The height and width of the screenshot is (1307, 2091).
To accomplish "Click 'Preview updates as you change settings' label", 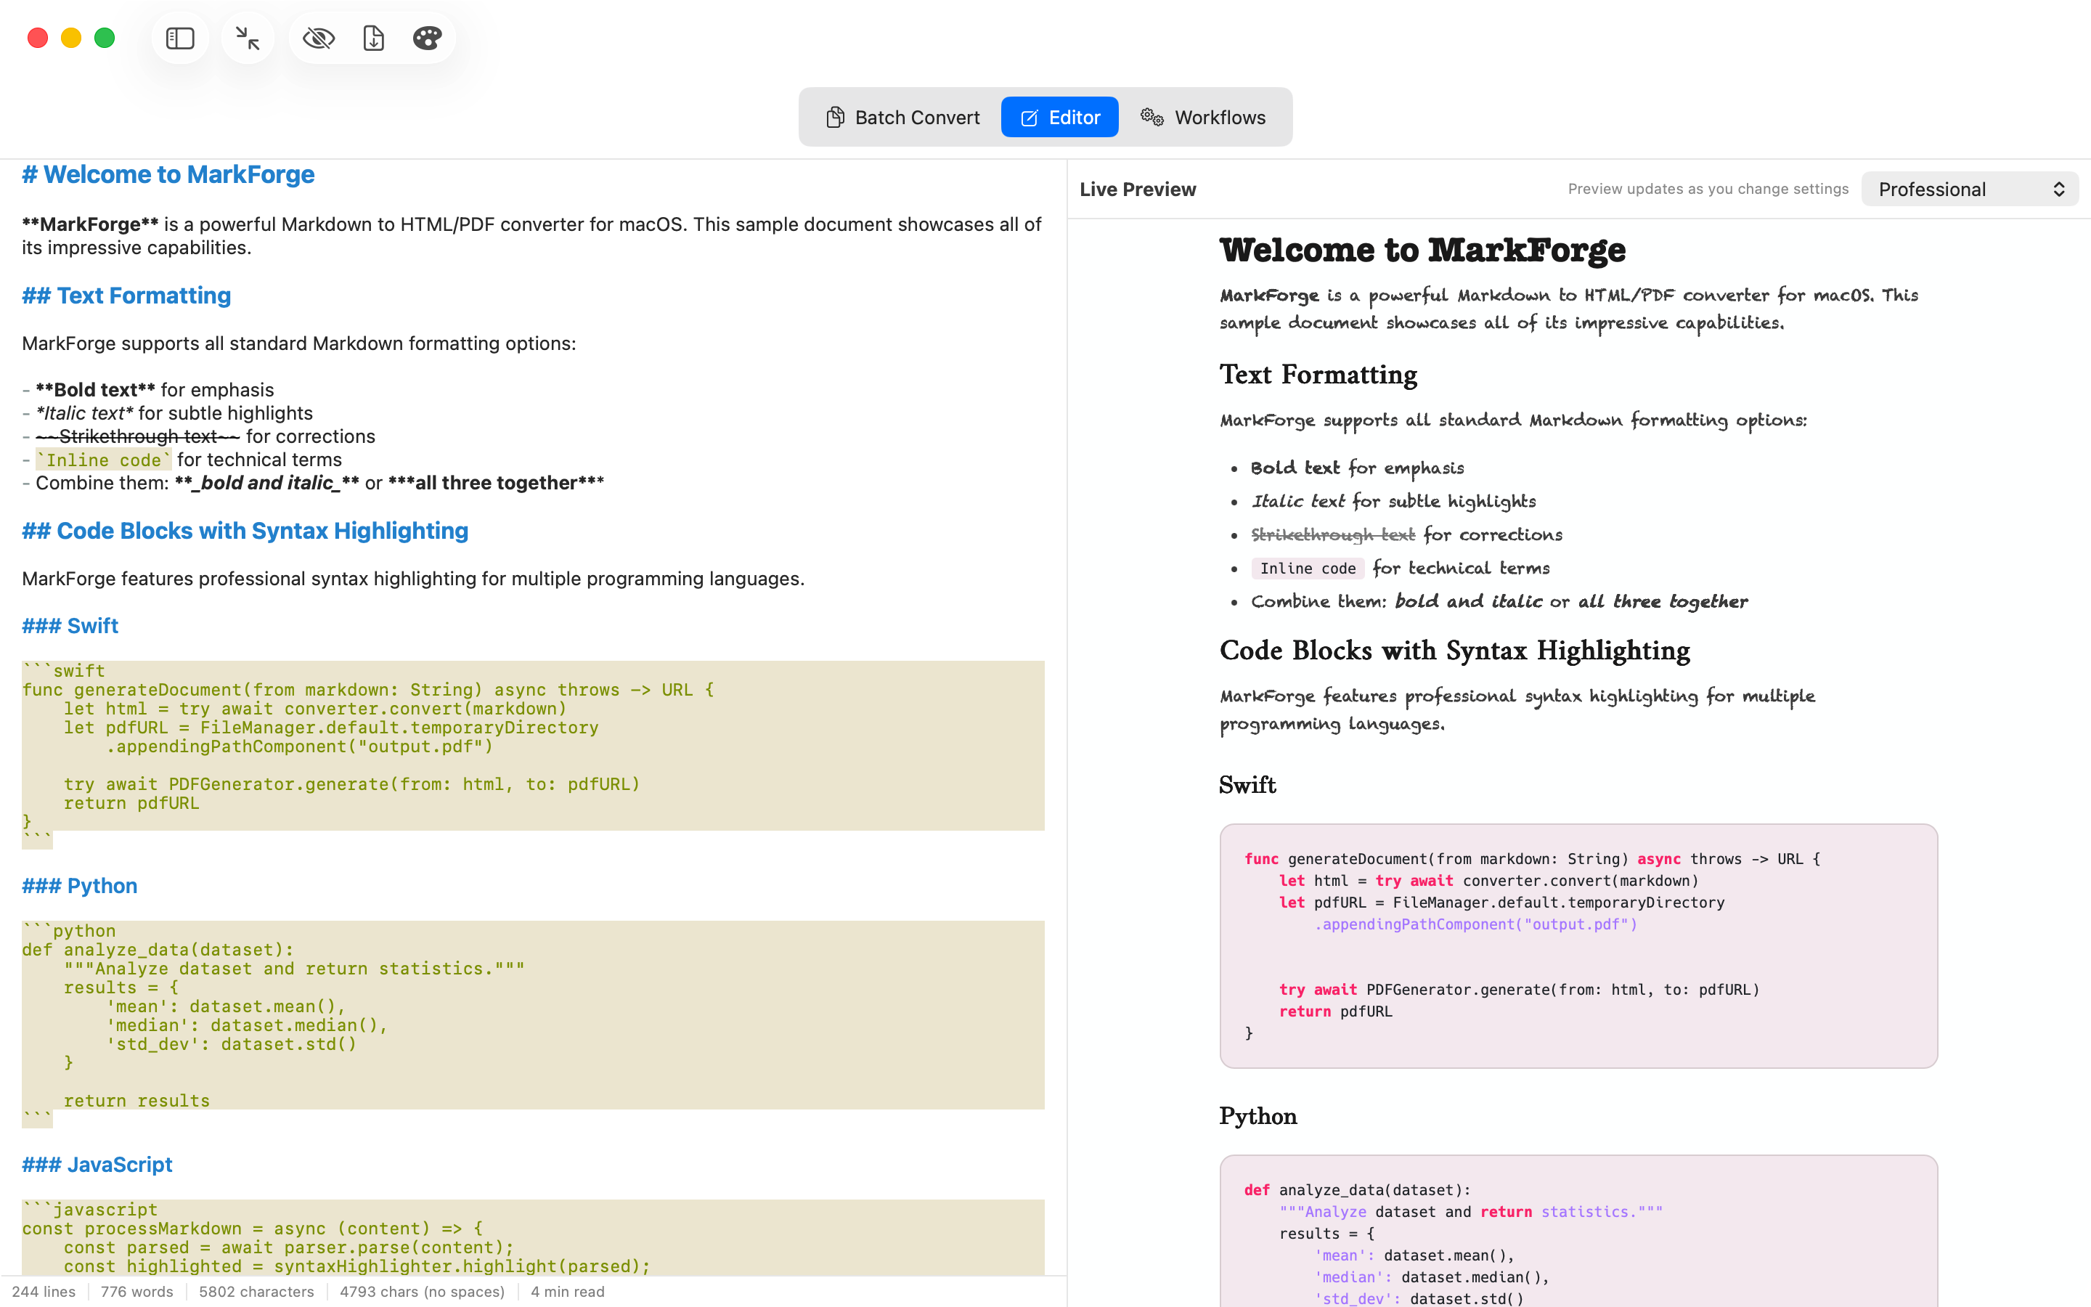I will click(1708, 189).
